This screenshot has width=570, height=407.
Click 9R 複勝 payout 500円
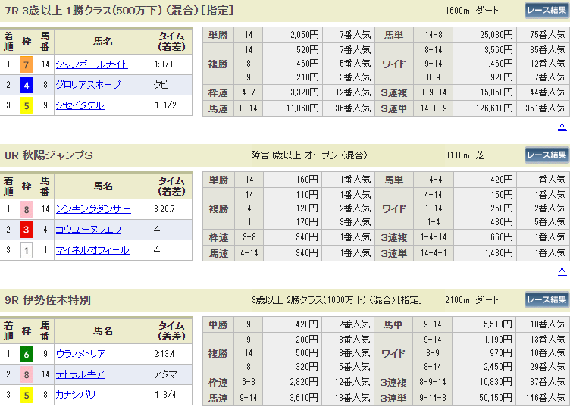307,353
